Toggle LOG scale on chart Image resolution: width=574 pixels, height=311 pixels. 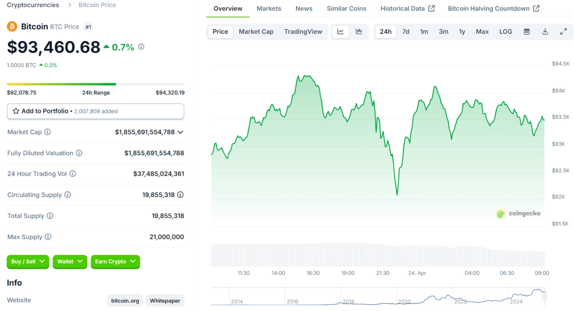506,32
